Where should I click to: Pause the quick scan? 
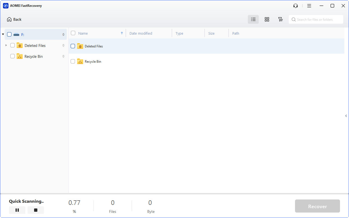click(17, 210)
